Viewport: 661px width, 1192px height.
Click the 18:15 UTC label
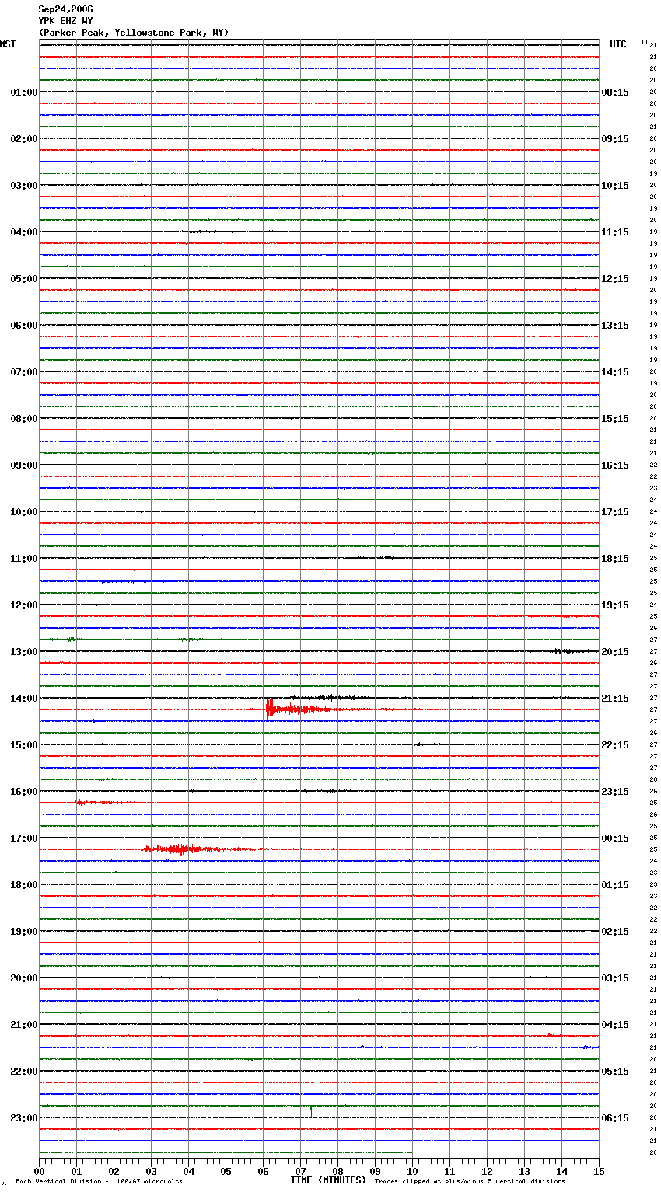615,559
